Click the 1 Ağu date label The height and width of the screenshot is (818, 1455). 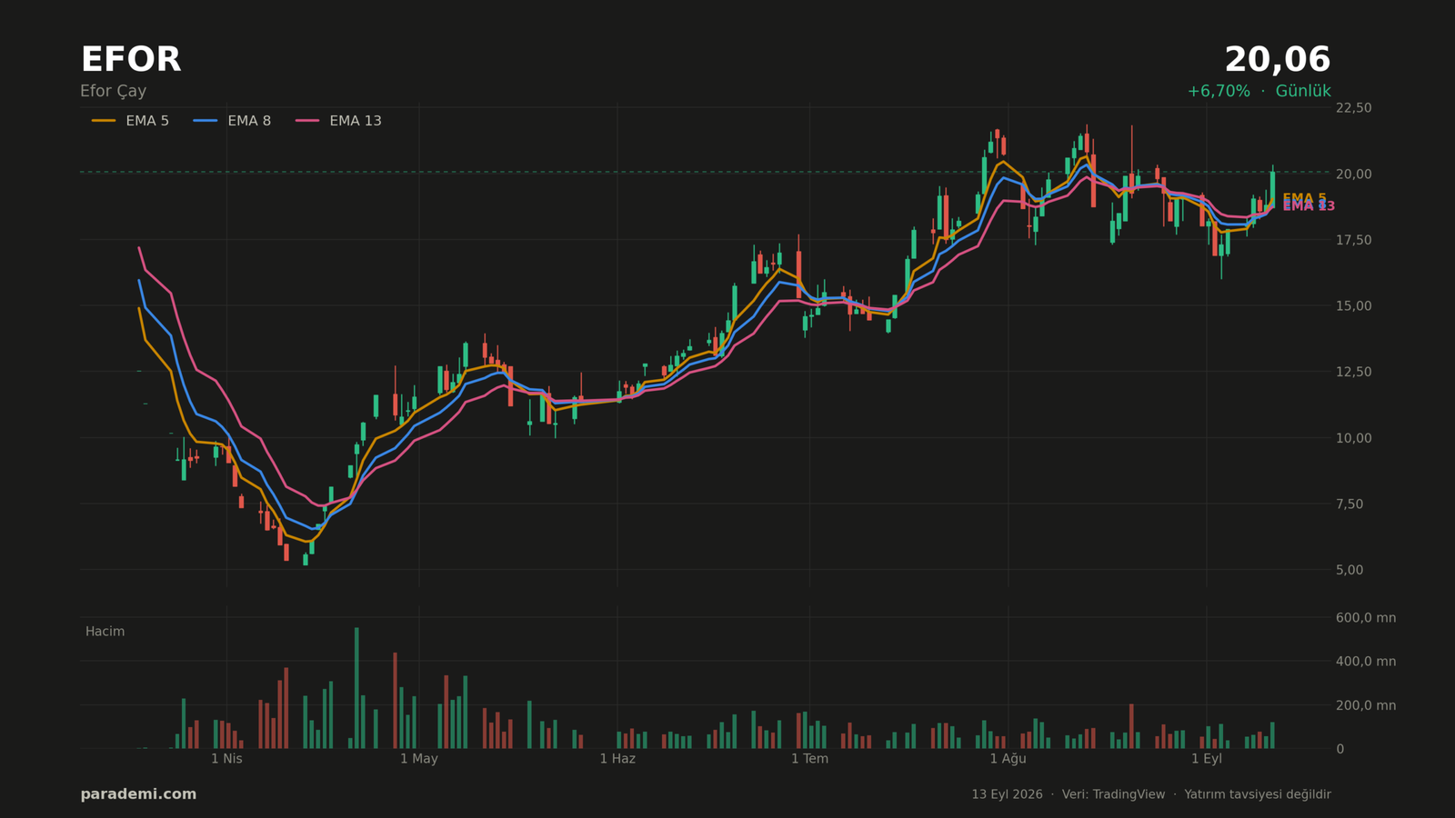1008,759
